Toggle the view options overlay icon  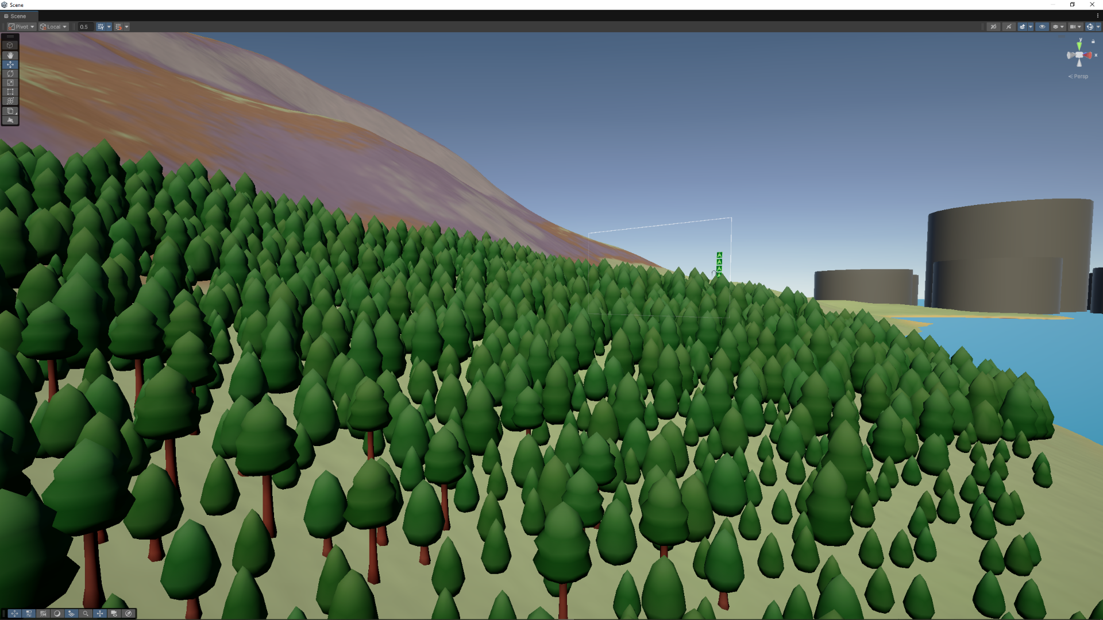[71, 614]
